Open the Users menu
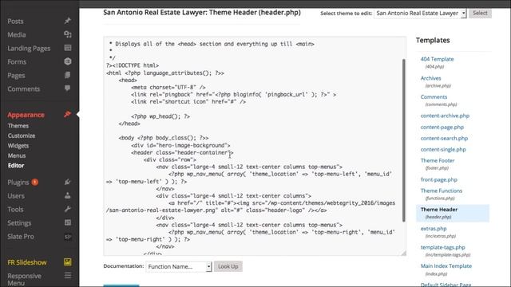 pyautogui.click(x=16, y=196)
